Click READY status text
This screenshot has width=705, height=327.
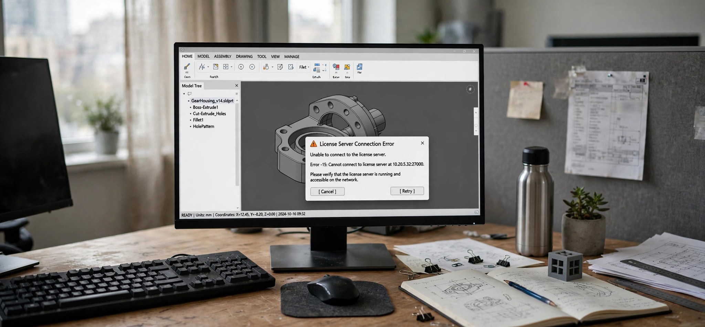click(x=187, y=215)
